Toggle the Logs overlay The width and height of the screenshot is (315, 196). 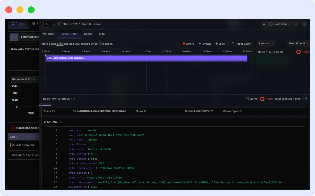220,44
